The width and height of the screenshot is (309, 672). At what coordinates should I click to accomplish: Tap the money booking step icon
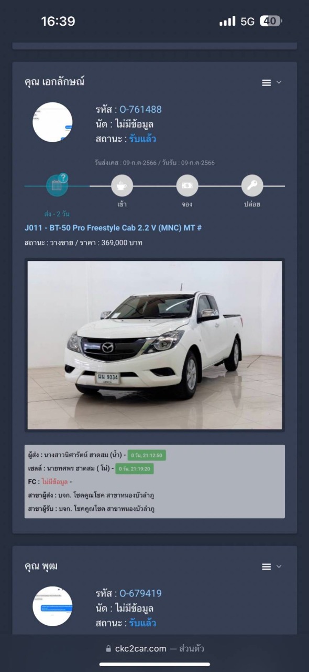point(187,186)
